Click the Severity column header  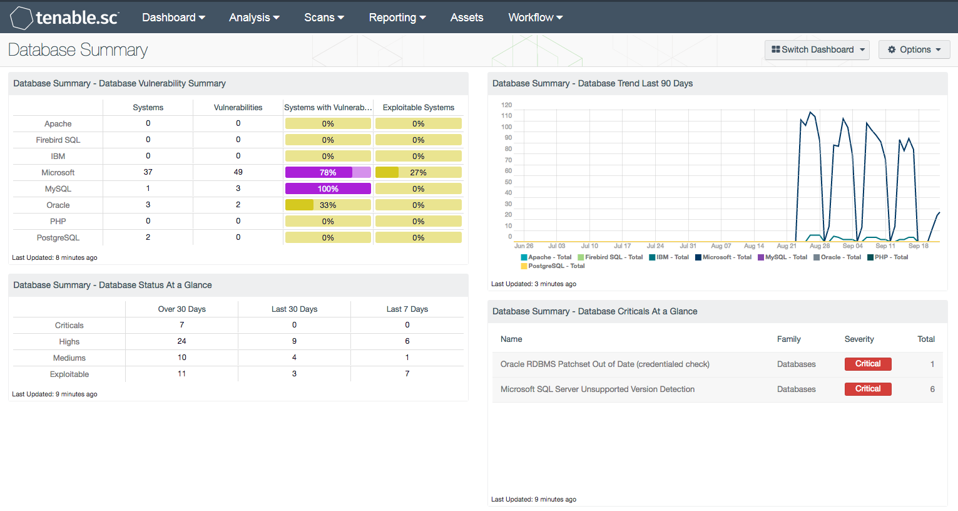click(x=859, y=339)
